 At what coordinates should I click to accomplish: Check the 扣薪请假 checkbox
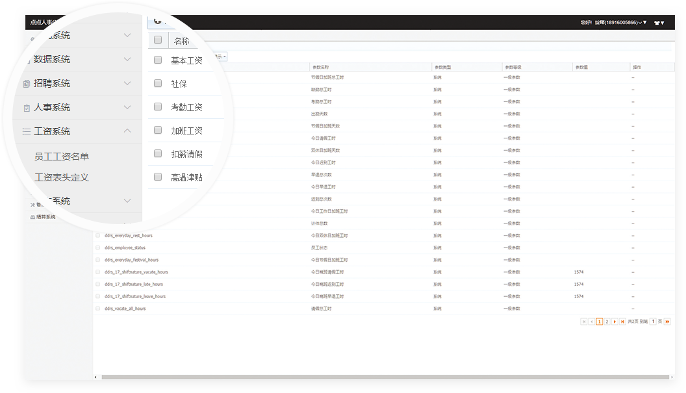[x=158, y=153]
